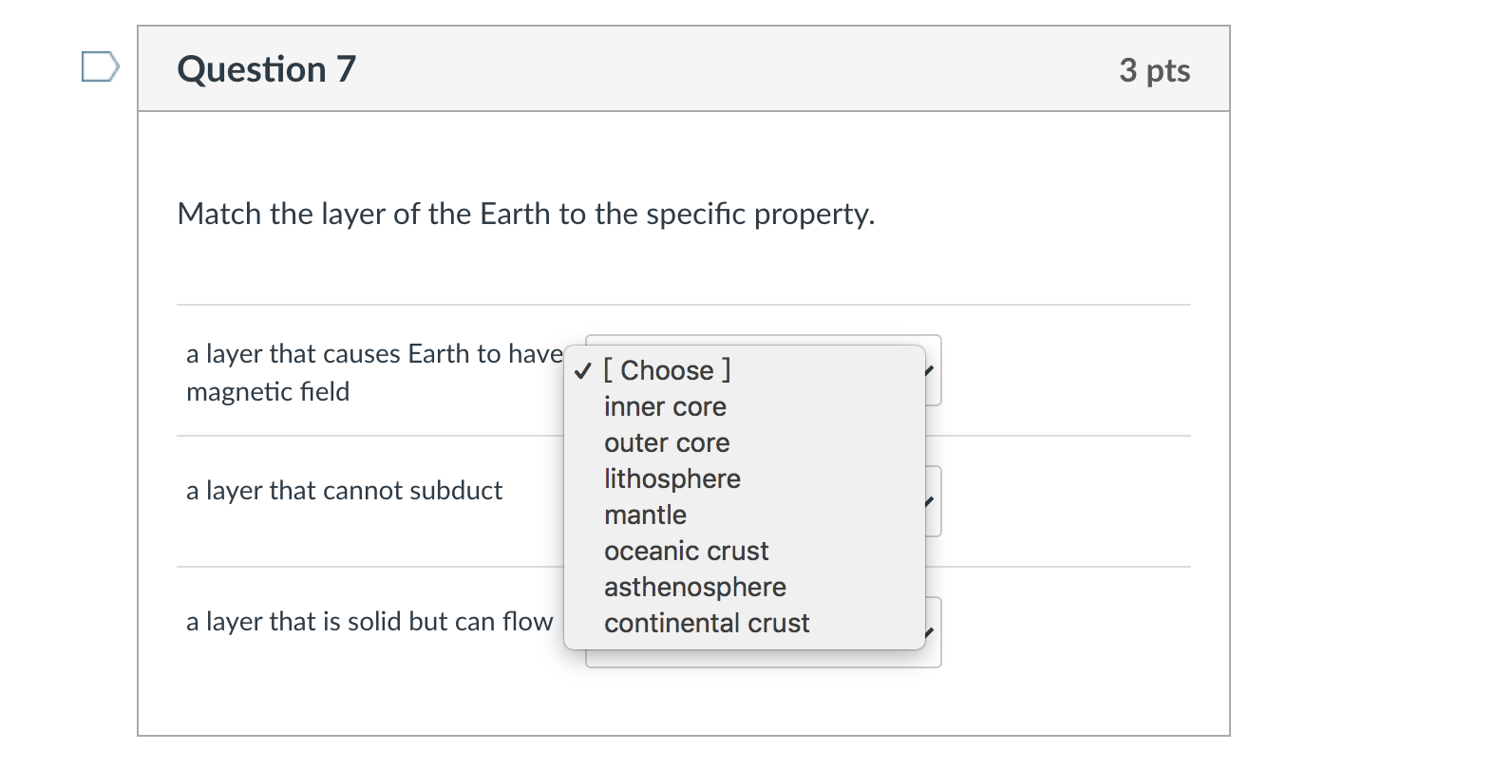
Task: Click the "a layer that cannot subduct" label
Action: pos(344,490)
